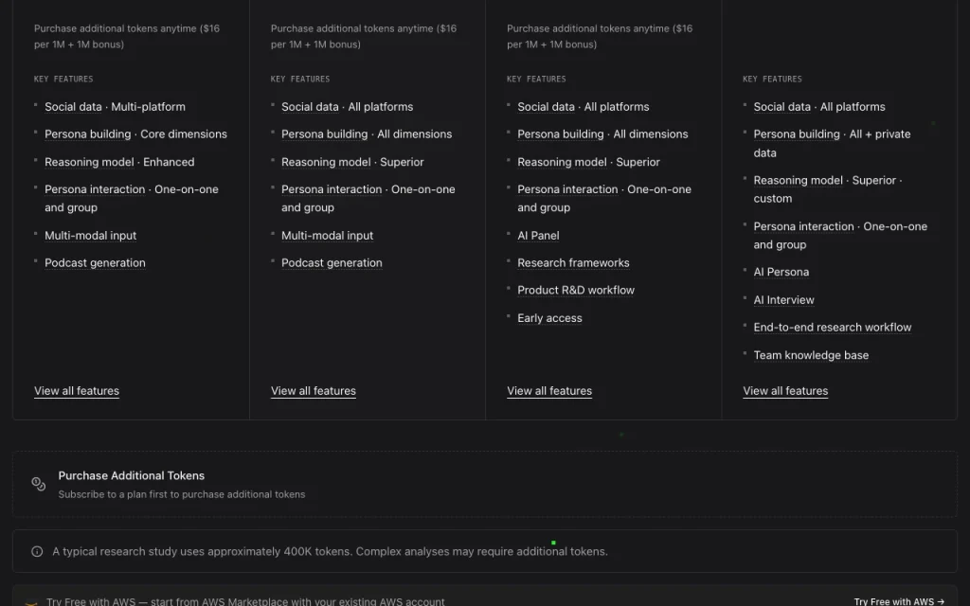Click 'Persona building · All + private data' feature

click(832, 144)
